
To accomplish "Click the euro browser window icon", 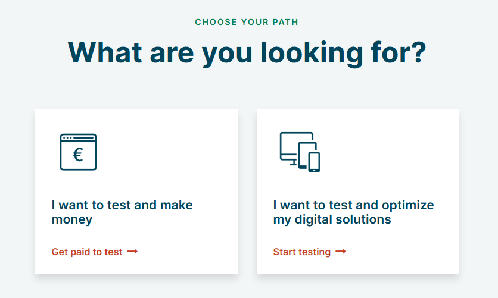I will (78, 152).
